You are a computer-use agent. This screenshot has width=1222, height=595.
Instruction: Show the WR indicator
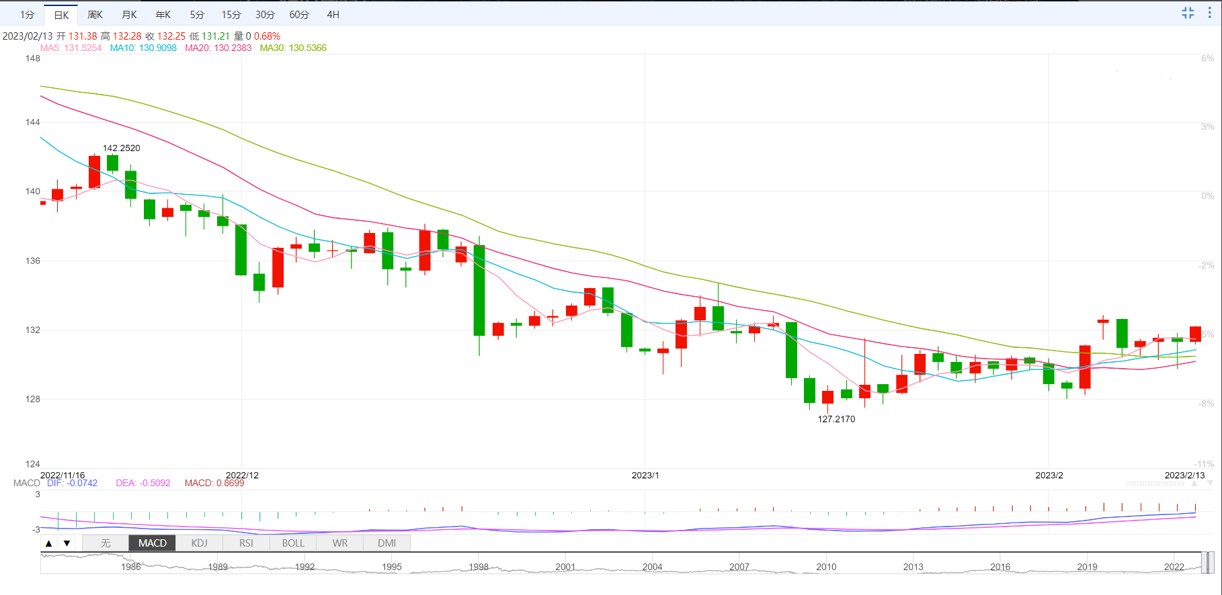click(x=340, y=543)
